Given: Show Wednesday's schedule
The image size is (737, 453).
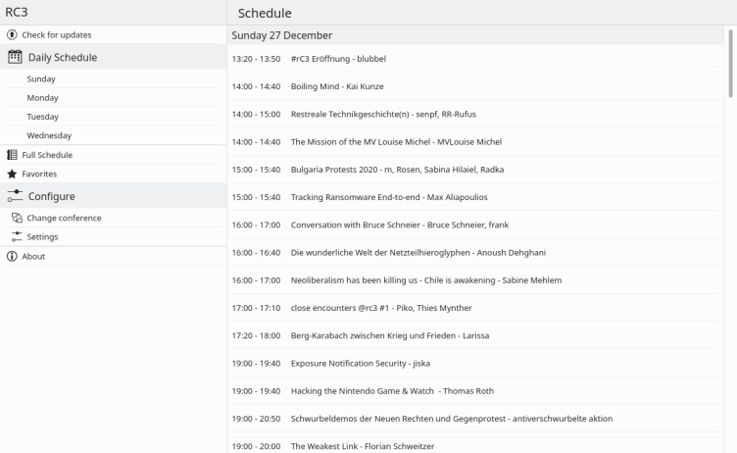Looking at the screenshot, I should pyautogui.click(x=49, y=135).
